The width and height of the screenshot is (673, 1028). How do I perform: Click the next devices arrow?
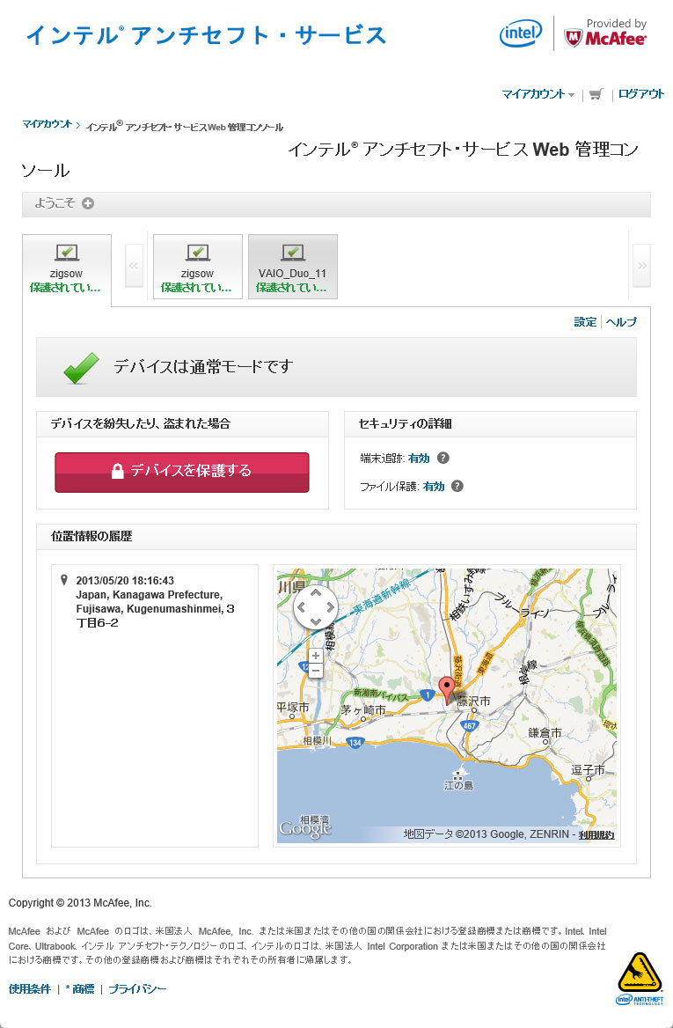(641, 266)
